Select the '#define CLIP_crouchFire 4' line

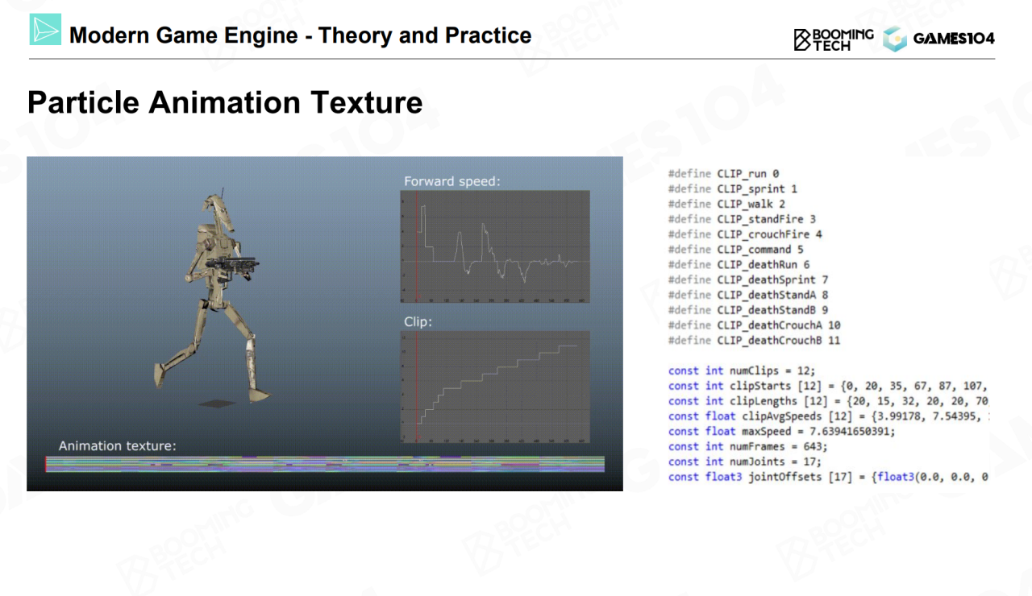[745, 234]
